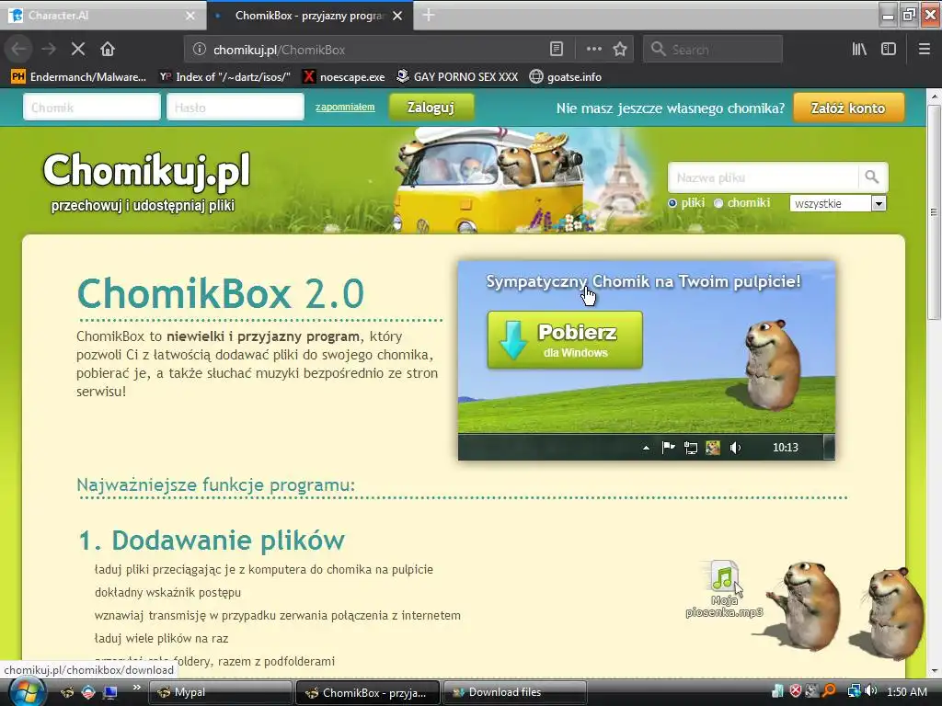942x706 pixels.
Task: Click the Najważniejsze funkcje programu heading
Action: tap(215, 484)
